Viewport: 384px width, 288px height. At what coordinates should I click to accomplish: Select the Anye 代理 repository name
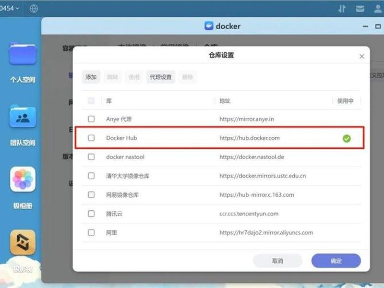pyautogui.click(x=119, y=119)
